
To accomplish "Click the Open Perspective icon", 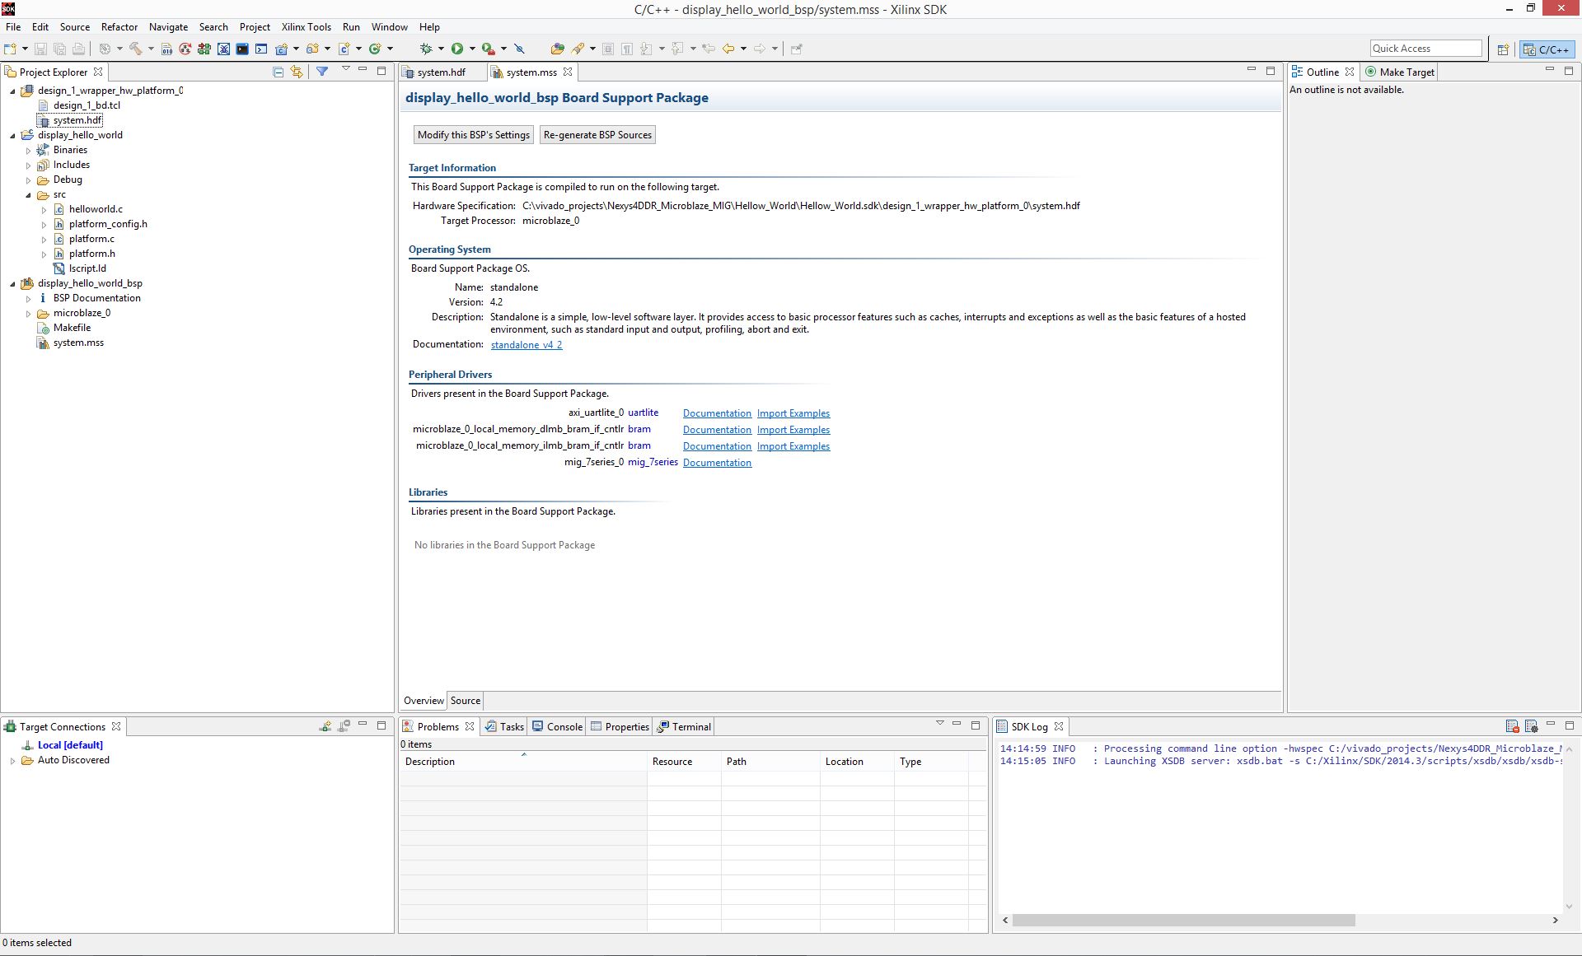I will coord(1503,49).
